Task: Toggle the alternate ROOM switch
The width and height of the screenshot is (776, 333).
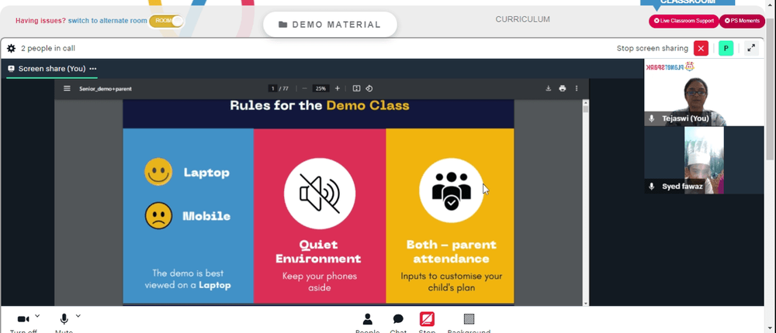Action: click(166, 21)
